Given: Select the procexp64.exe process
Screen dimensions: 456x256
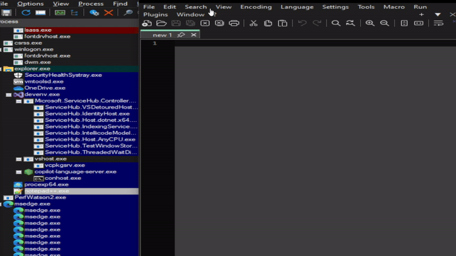Looking at the screenshot, I should point(46,184).
